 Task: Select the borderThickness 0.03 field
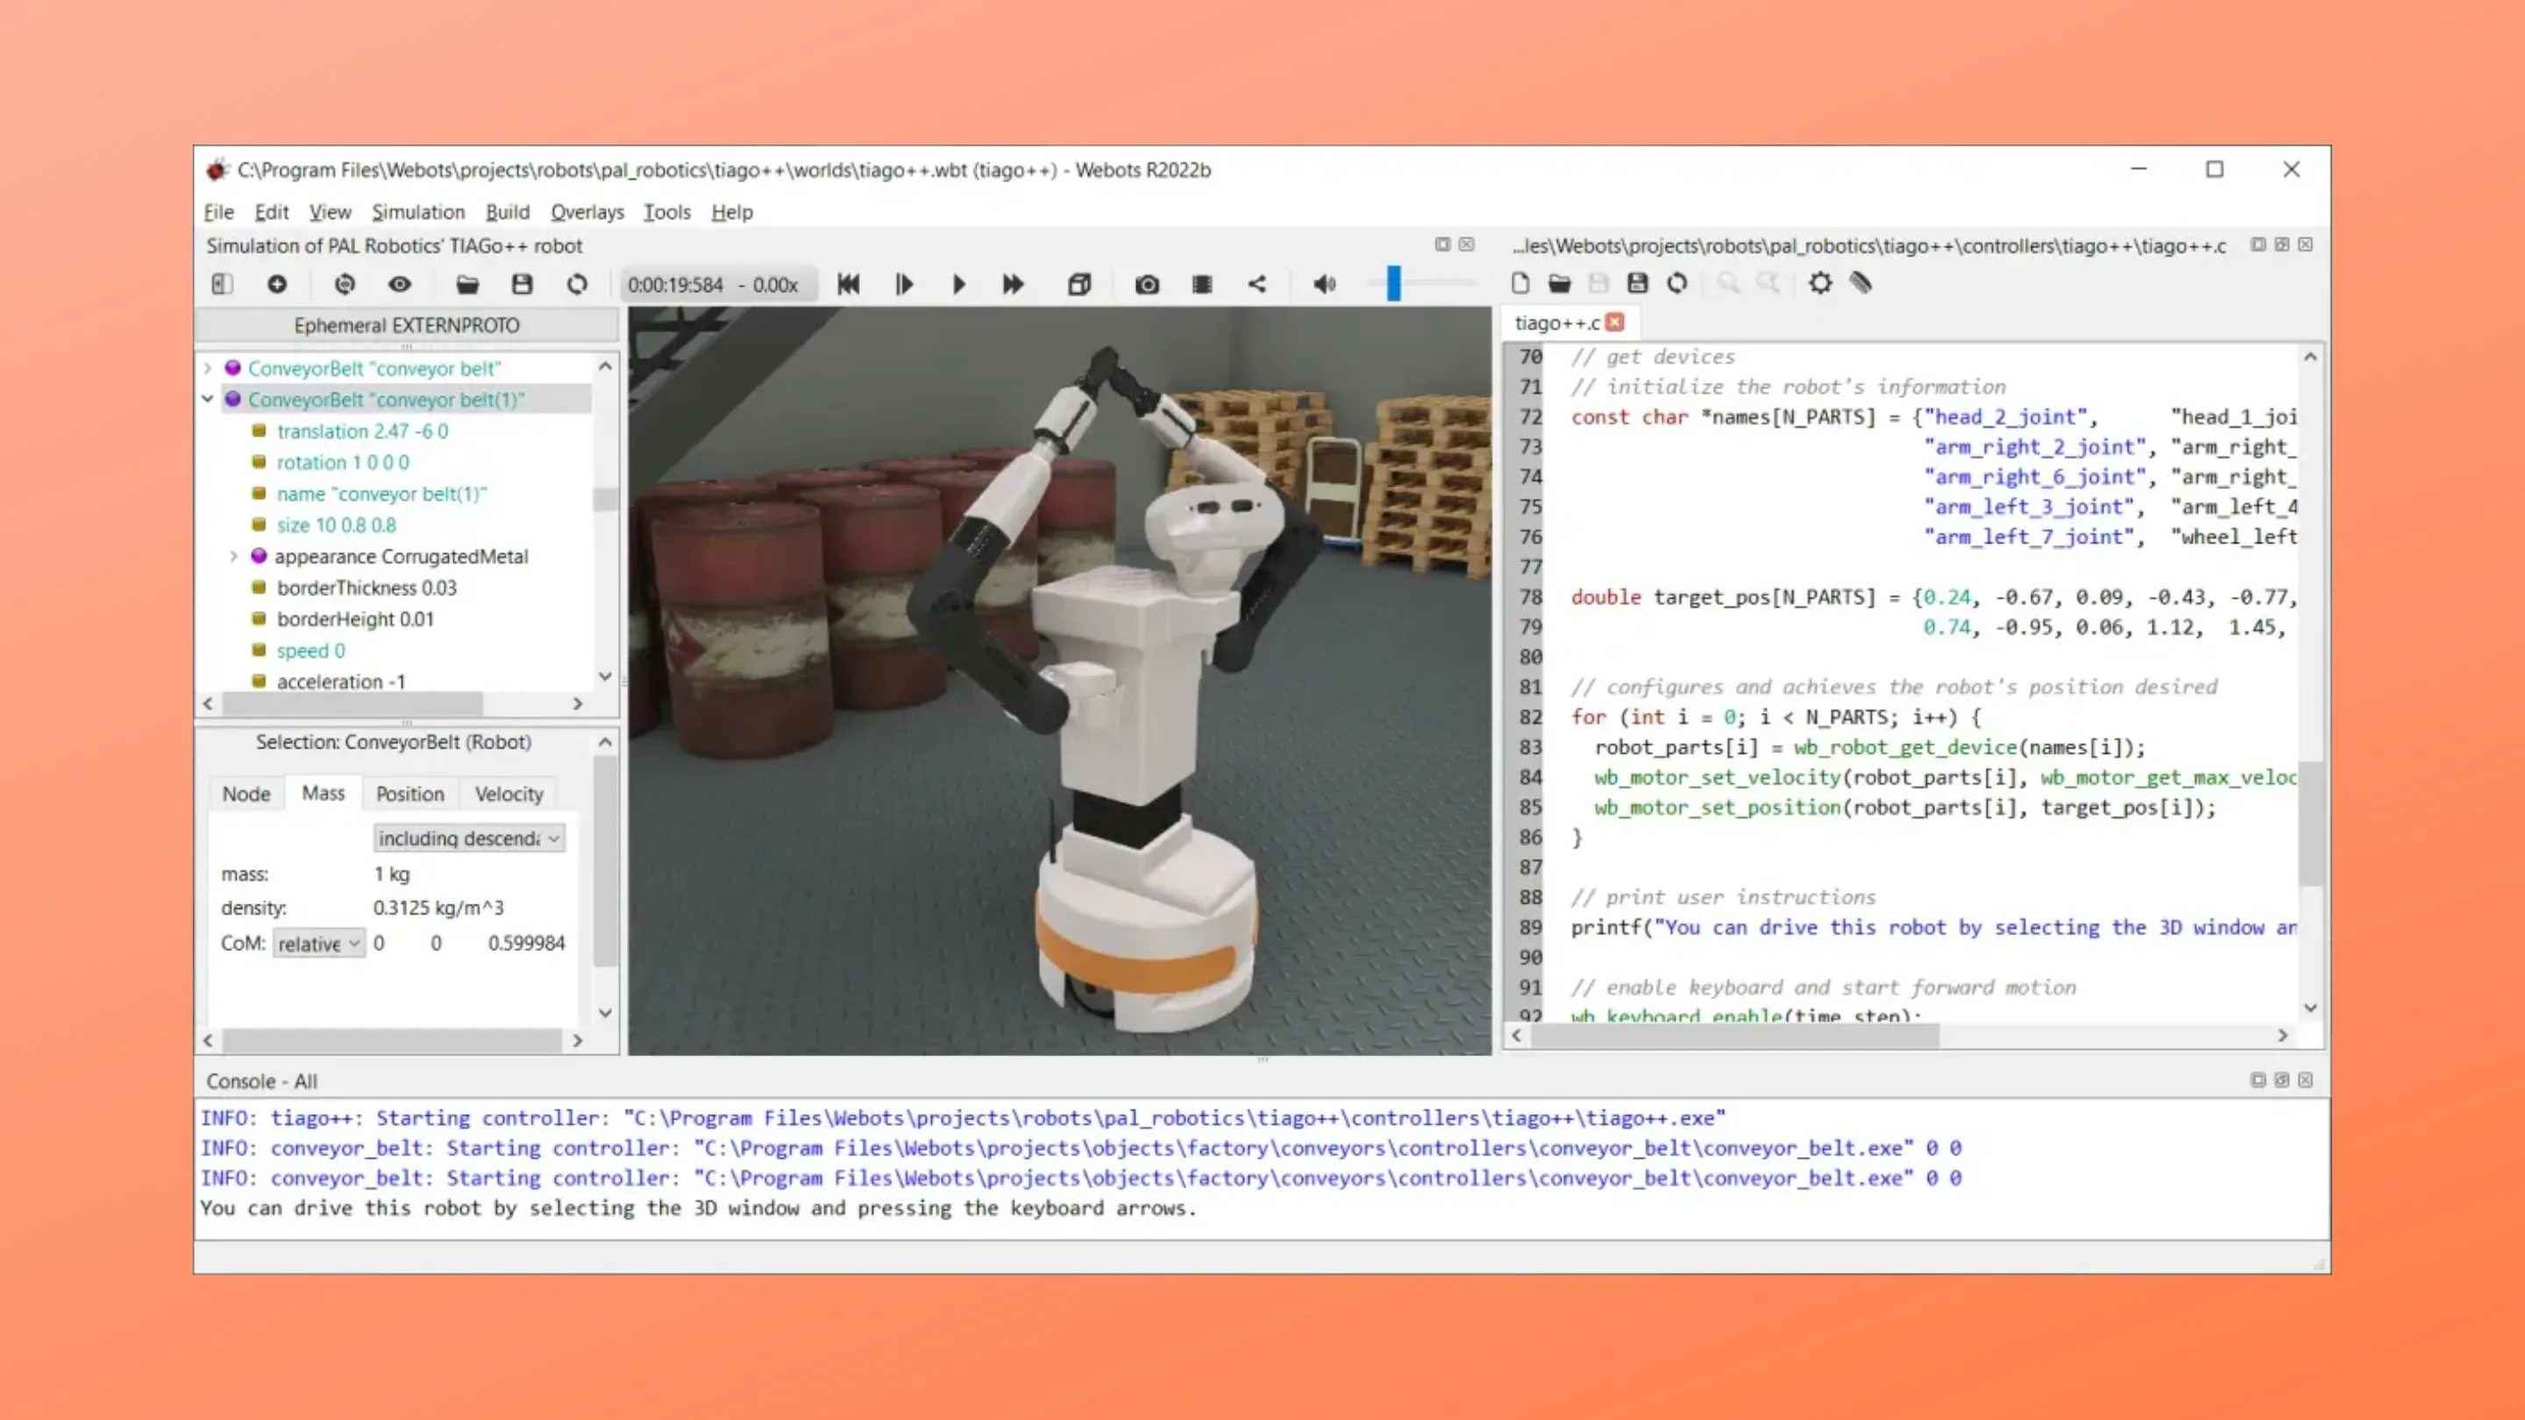pyautogui.click(x=366, y=588)
